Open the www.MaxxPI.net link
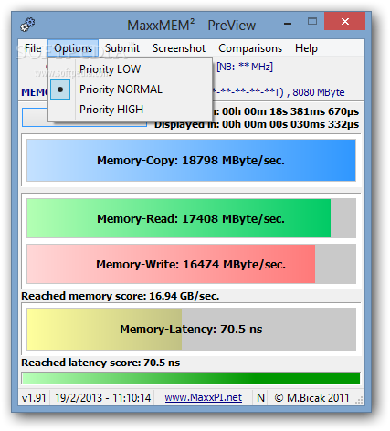 coord(204,397)
